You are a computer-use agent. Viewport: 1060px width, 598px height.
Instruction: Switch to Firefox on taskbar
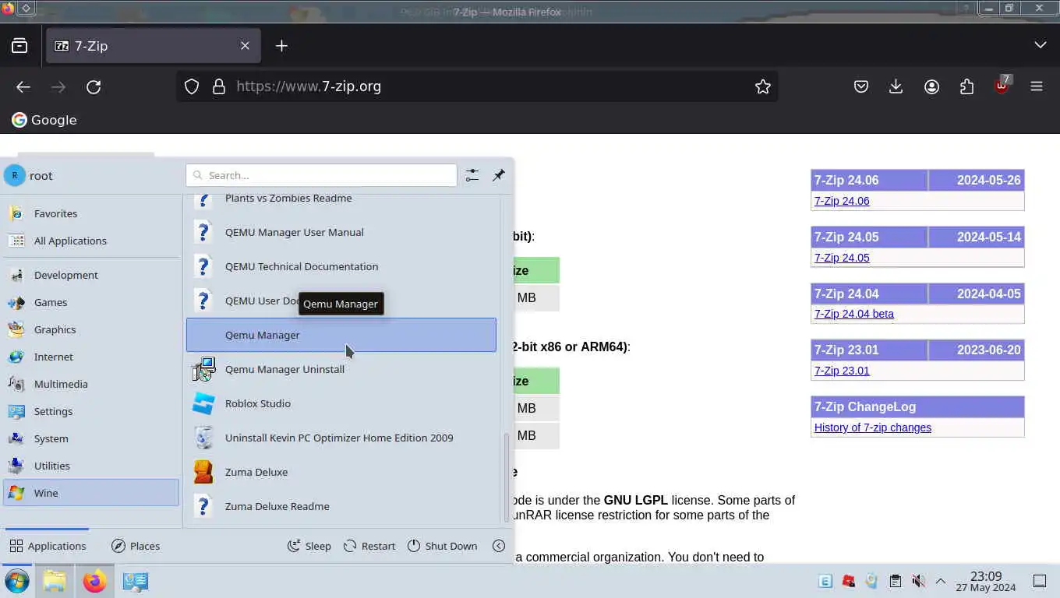[94, 581]
